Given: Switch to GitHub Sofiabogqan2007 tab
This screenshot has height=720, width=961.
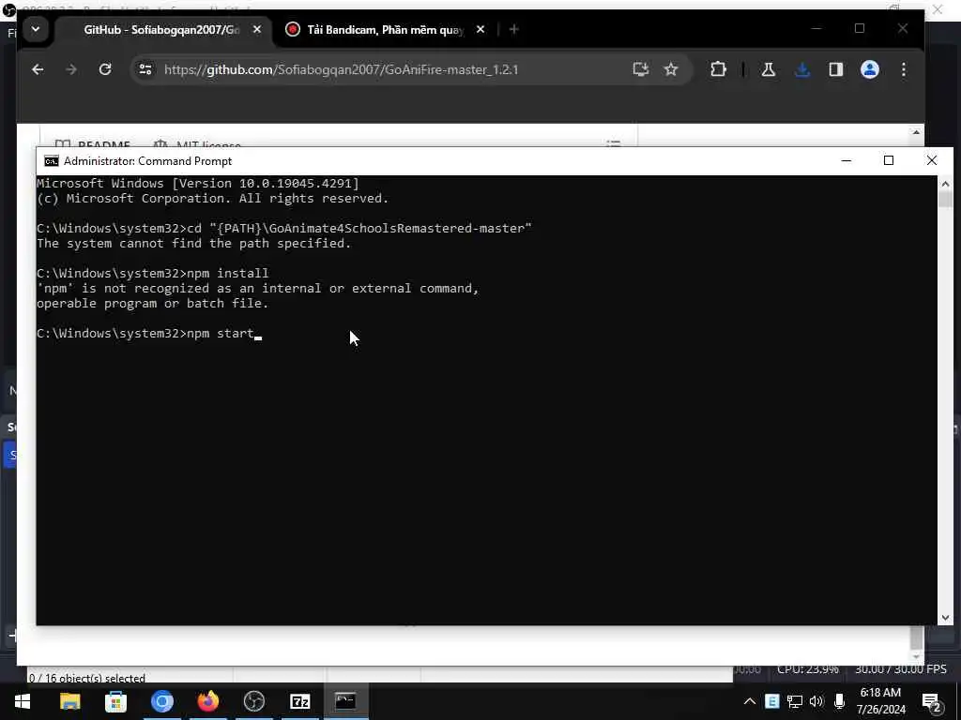Looking at the screenshot, I should [x=161, y=29].
